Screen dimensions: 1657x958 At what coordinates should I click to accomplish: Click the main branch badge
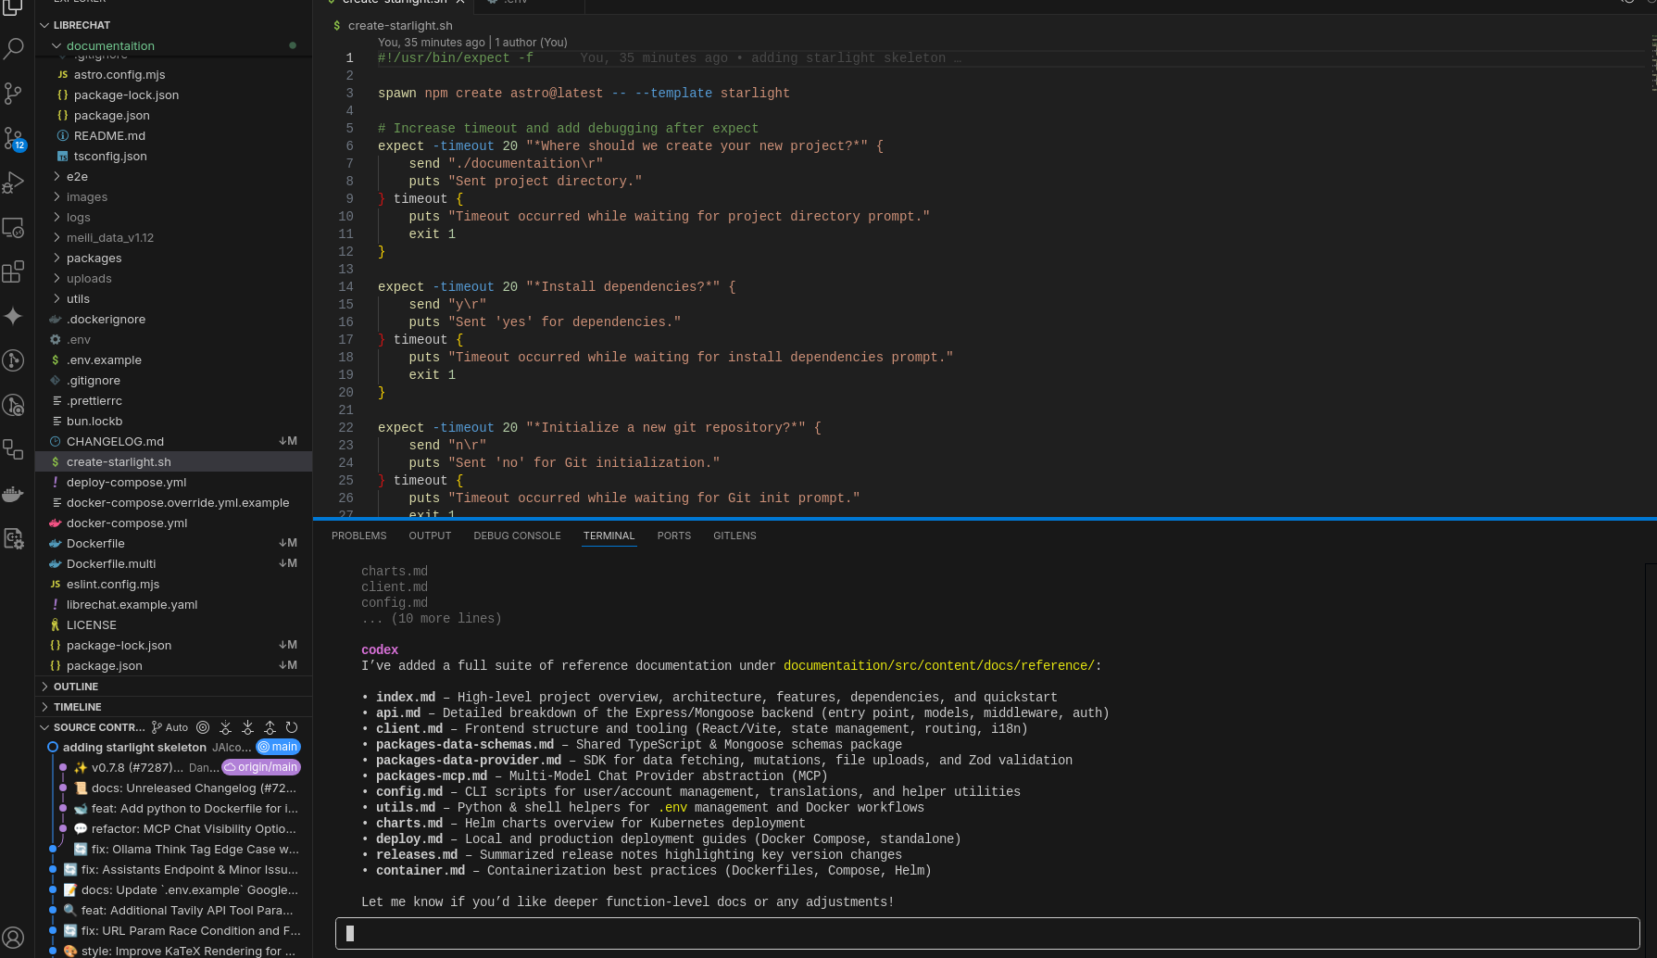pyautogui.click(x=278, y=747)
